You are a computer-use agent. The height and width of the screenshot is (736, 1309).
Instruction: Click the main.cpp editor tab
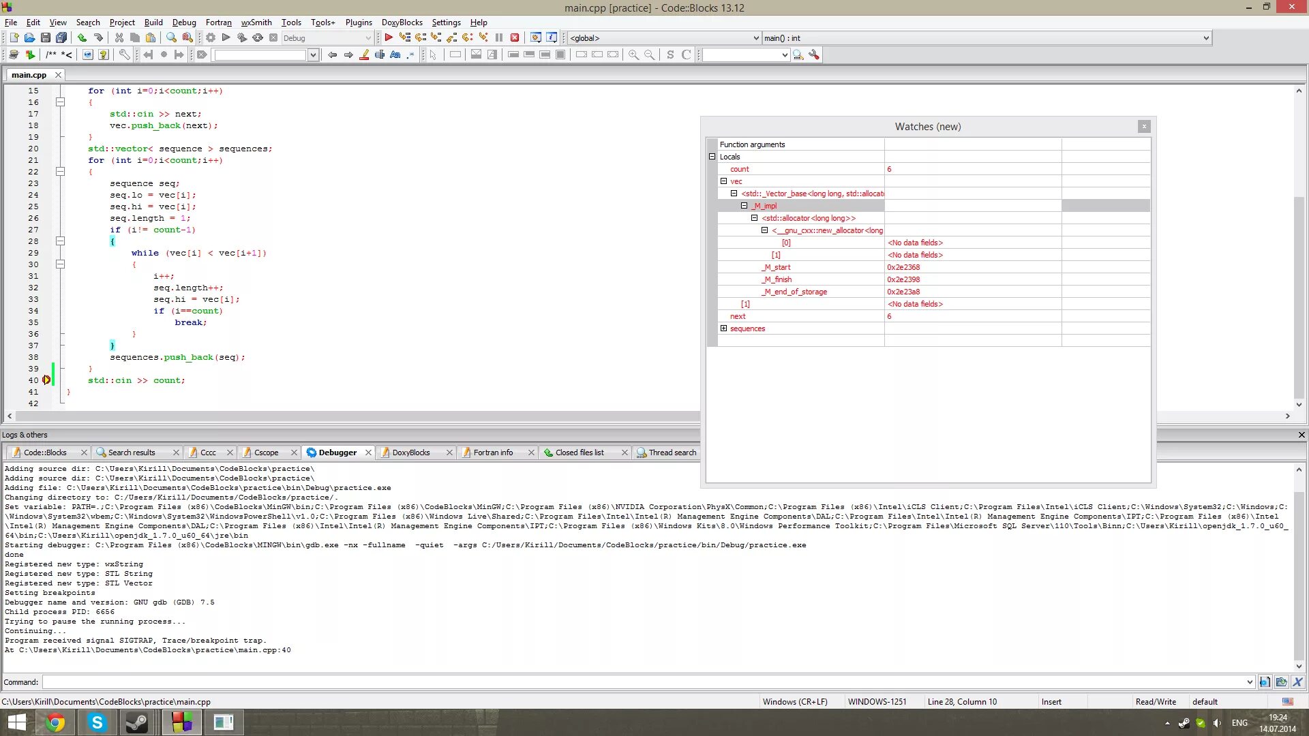[29, 75]
